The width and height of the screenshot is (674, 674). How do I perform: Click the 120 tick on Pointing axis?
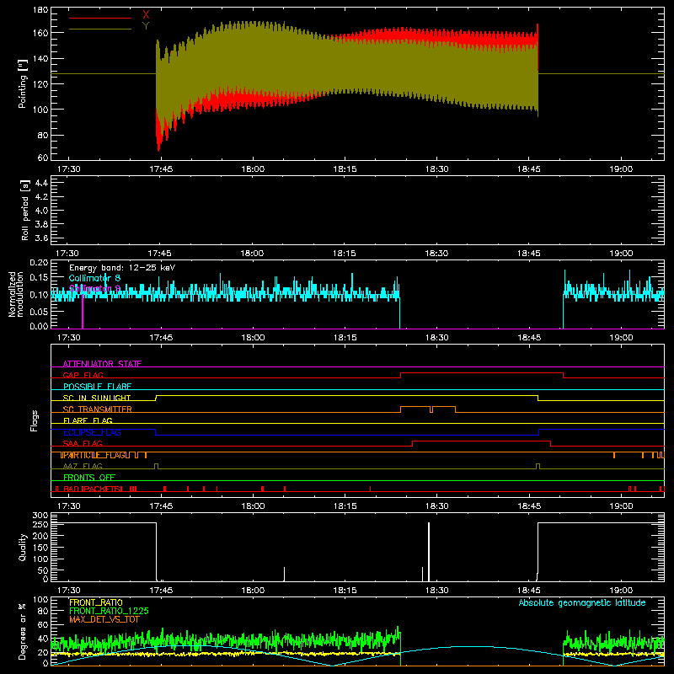point(40,84)
